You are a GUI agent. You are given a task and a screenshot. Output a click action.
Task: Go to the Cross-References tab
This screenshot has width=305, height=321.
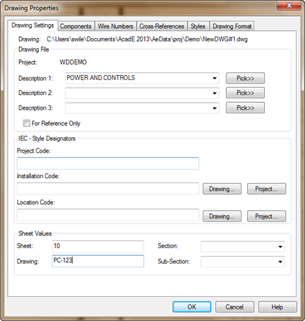click(x=161, y=26)
